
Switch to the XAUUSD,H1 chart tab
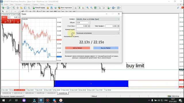pyautogui.click(x=51, y=93)
